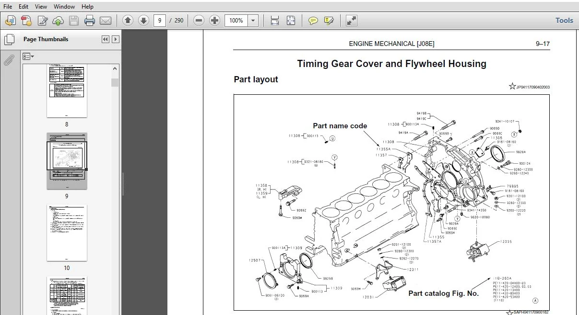
Task: Click the fit one full page icon
Action: pos(291,21)
